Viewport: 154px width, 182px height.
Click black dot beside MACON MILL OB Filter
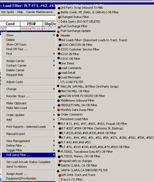(59, 91)
